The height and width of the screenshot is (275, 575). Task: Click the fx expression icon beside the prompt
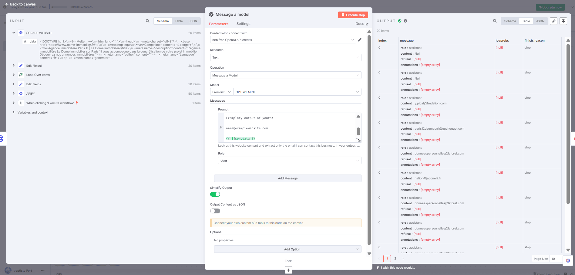(221, 127)
